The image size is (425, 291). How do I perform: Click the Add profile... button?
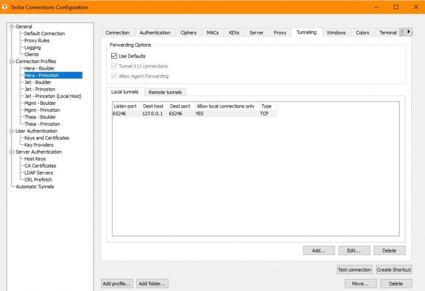(x=117, y=283)
